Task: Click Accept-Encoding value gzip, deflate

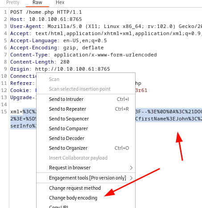Action: coord(83,48)
